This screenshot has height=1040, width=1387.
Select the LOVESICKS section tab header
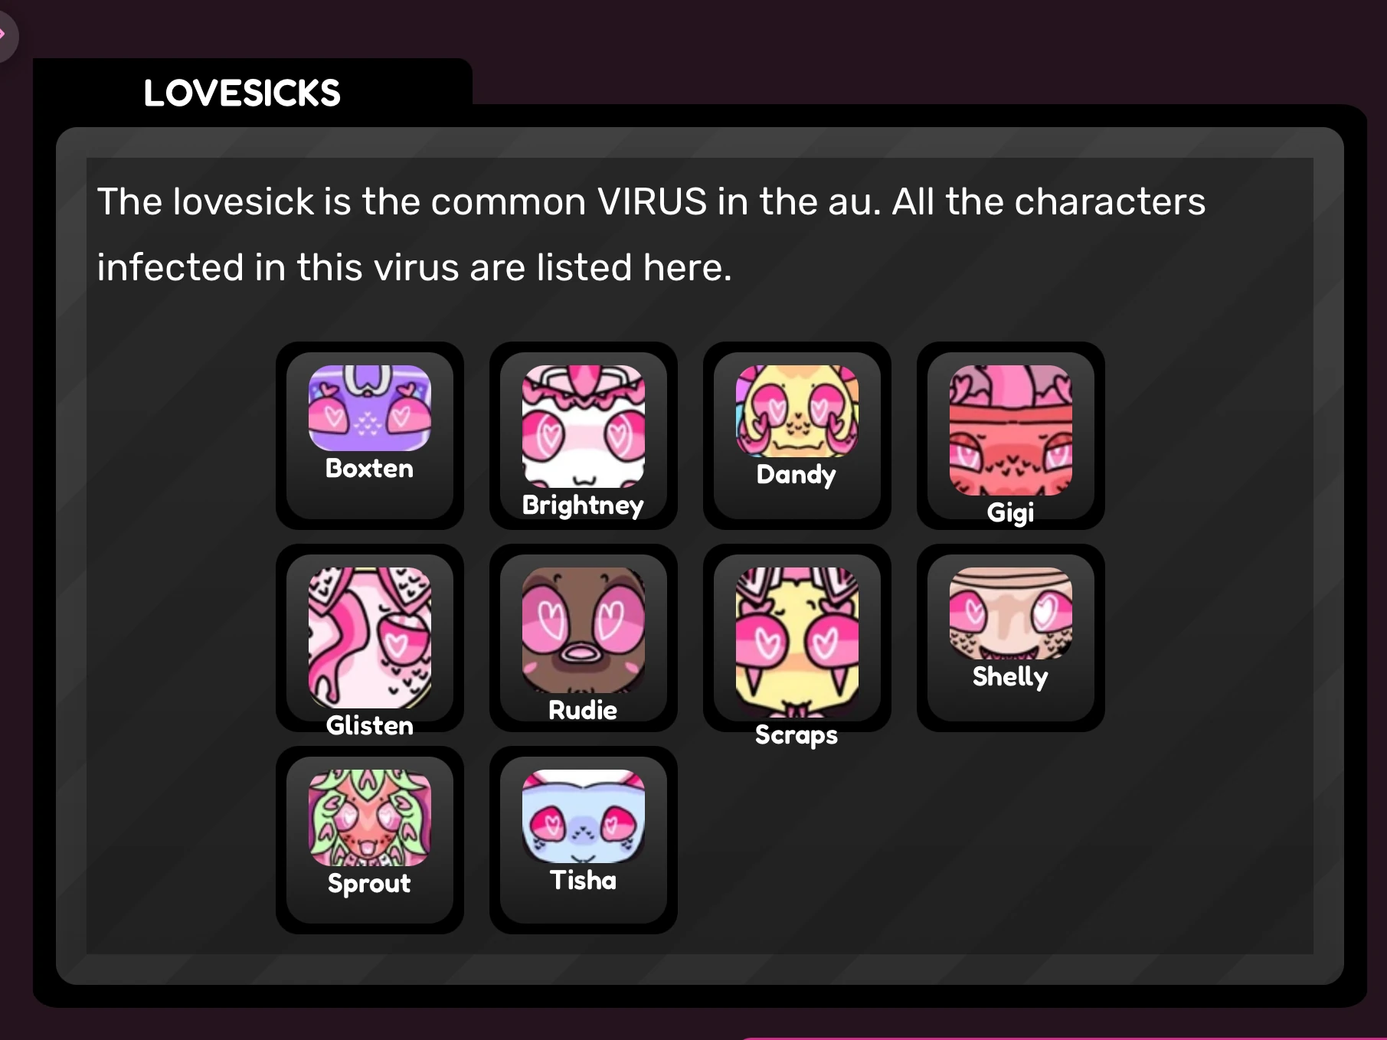click(242, 93)
